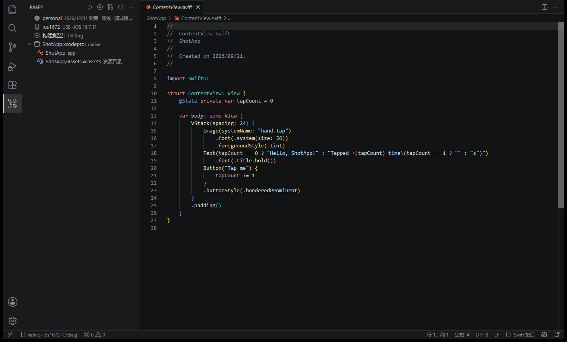Switch to the ContentView.swift tab
The width and height of the screenshot is (567, 342).
pos(172,7)
